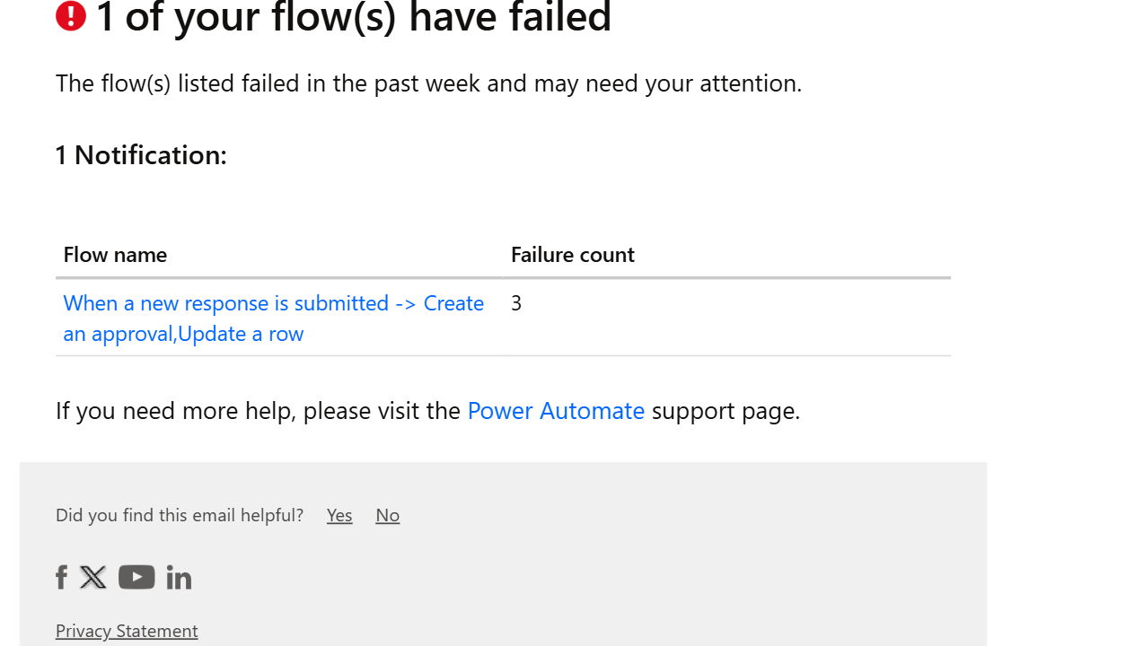Click the "1 Notification:" heading
1126x646 pixels.
pyautogui.click(x=141, y=155)
